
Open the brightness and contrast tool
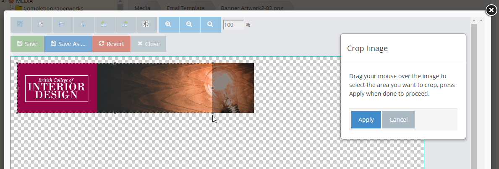pyautogui.click(x=146, y=24)
